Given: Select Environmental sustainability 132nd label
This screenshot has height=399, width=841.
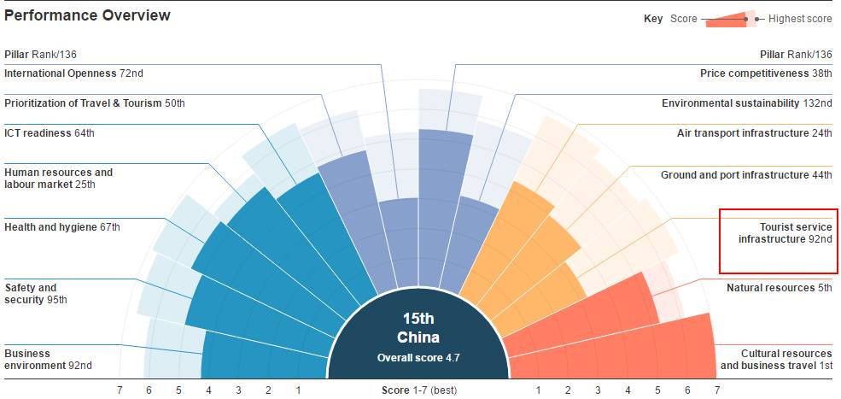Looking at the screenshot, I should point(747,103).
